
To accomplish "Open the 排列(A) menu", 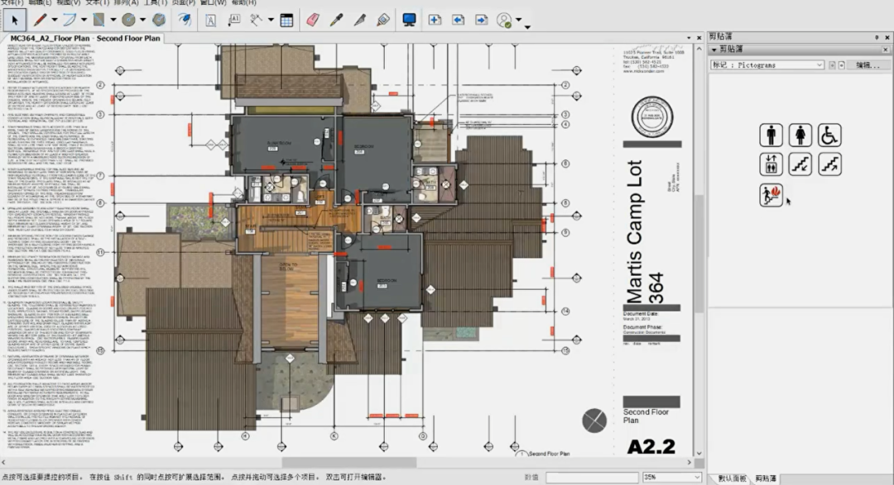I will click(x=126, y=2).
